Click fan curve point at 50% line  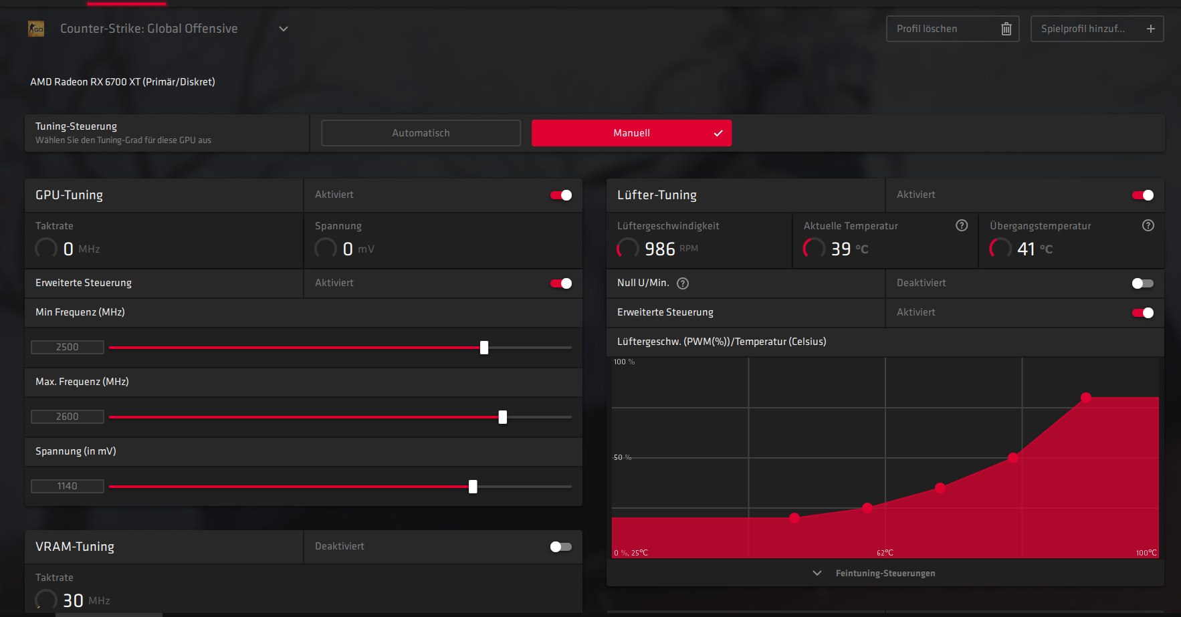pos(1013,458)
